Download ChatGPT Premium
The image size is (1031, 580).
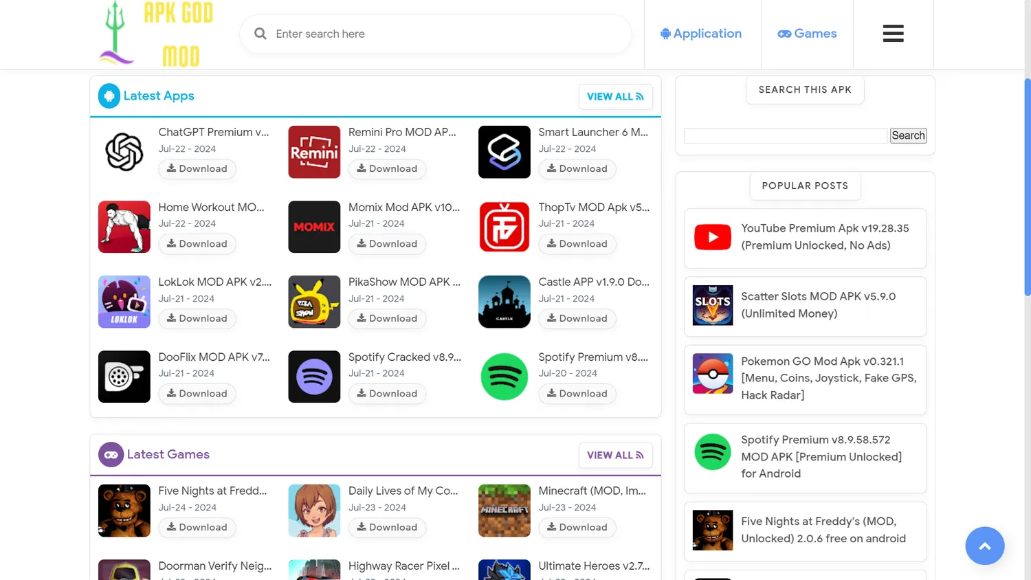click(x=197, y=169)
